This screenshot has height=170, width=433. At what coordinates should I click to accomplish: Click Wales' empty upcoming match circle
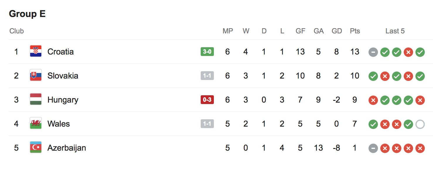point(420,125)
